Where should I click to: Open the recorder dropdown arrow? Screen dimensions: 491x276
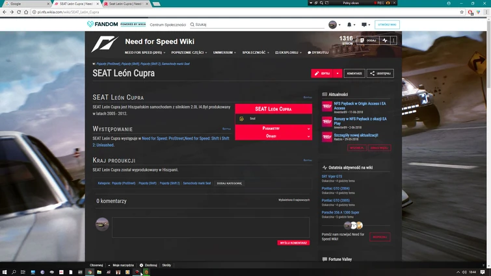coord(311,3)
